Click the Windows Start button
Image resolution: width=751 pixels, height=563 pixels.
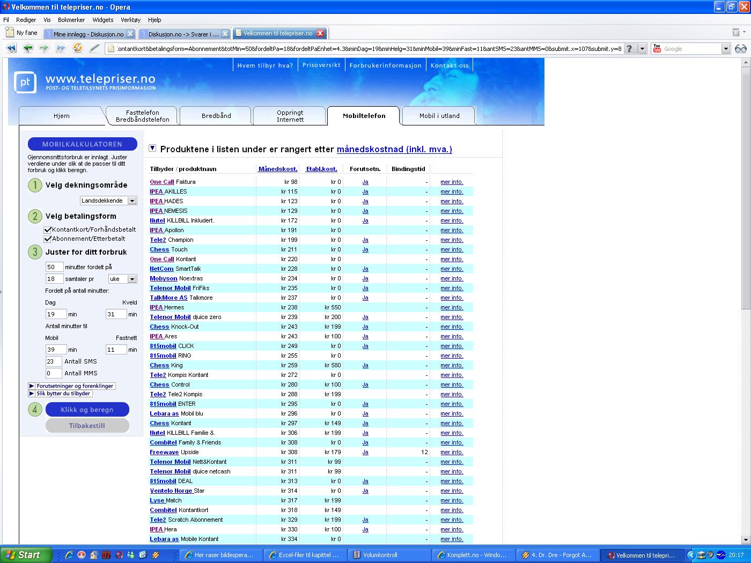pos(27,555)
